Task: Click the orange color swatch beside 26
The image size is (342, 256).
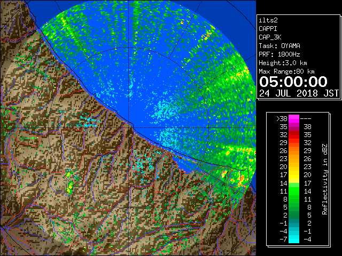Action: pos(294,151)
